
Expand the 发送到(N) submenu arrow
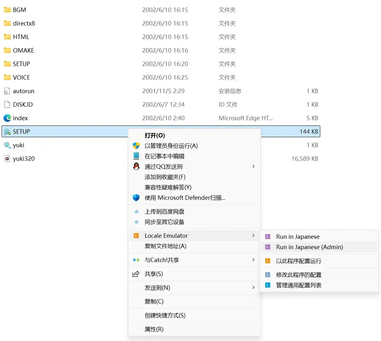(x=253, y=288)
